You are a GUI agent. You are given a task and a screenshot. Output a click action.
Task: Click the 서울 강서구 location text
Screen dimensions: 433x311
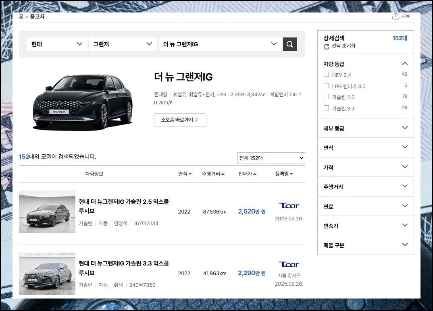[289, 276]
